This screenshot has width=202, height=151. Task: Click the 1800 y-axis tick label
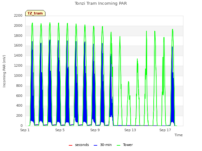(x=18, y=36)
